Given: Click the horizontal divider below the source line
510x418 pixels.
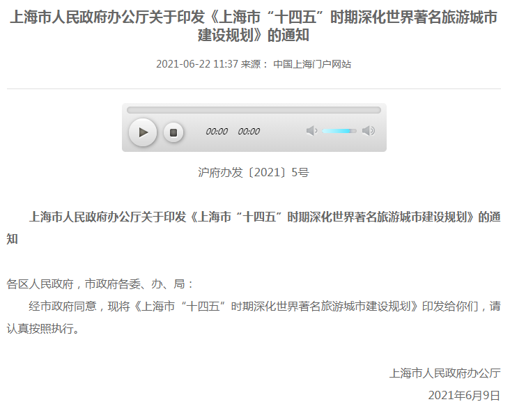Looking at the screenshot, I should pyautogui.click(x=254, y=88).
